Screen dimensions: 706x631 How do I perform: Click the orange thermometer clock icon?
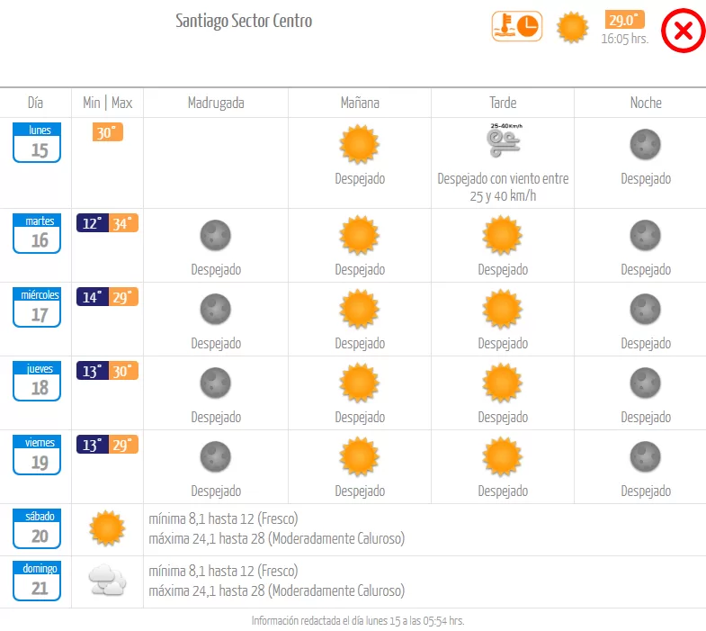coord(516,26)
